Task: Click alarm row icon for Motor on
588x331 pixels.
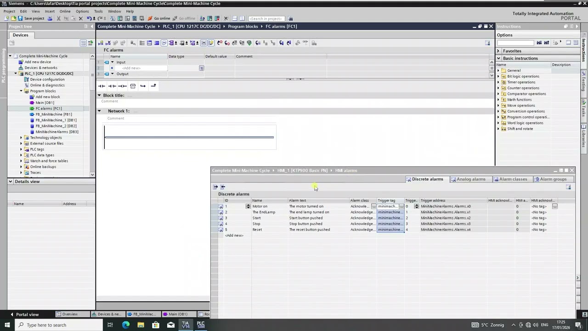Action: [x=220, y=206]
